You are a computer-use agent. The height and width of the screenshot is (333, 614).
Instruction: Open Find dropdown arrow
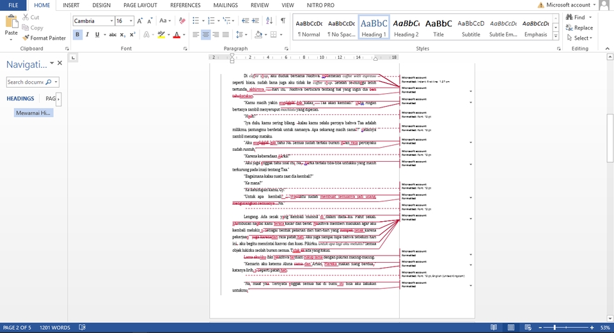pyautogui.click(x=590, y=18)
